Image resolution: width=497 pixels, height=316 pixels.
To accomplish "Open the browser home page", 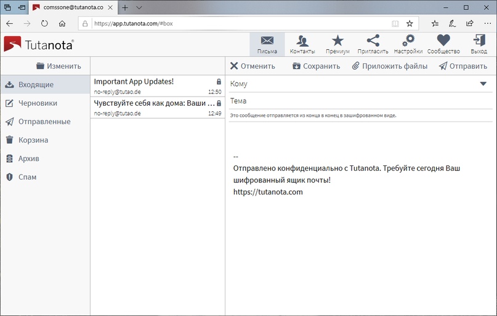I will [x=62, y=23].
